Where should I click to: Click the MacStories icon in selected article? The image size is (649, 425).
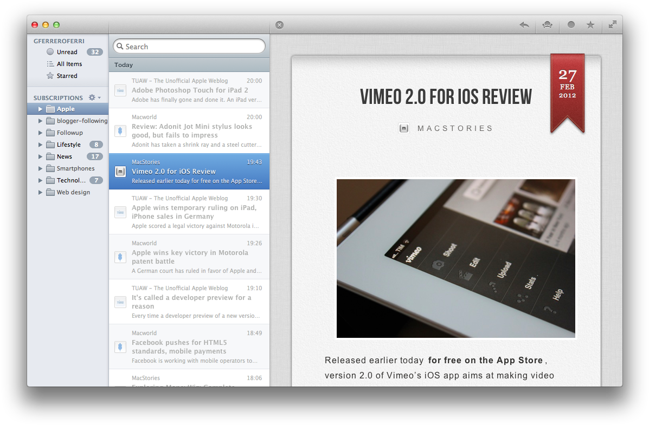120,172
